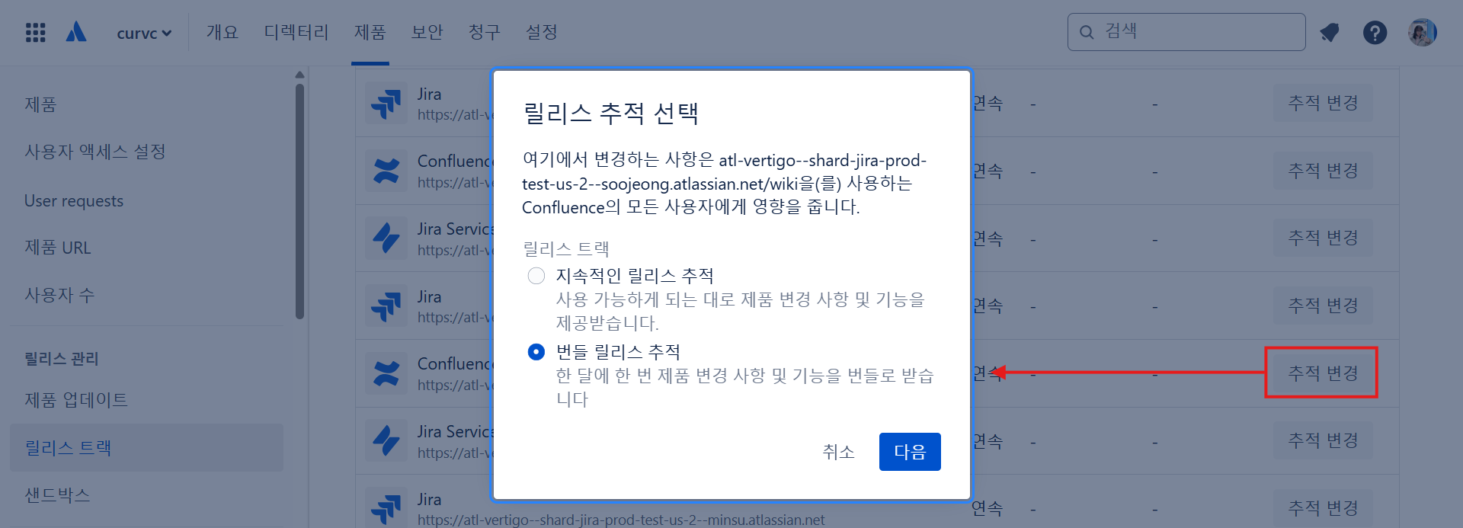Open 제품 업데이트 in sidebar
This screenshot has width=1463, height=528.
tap(76, 400)
